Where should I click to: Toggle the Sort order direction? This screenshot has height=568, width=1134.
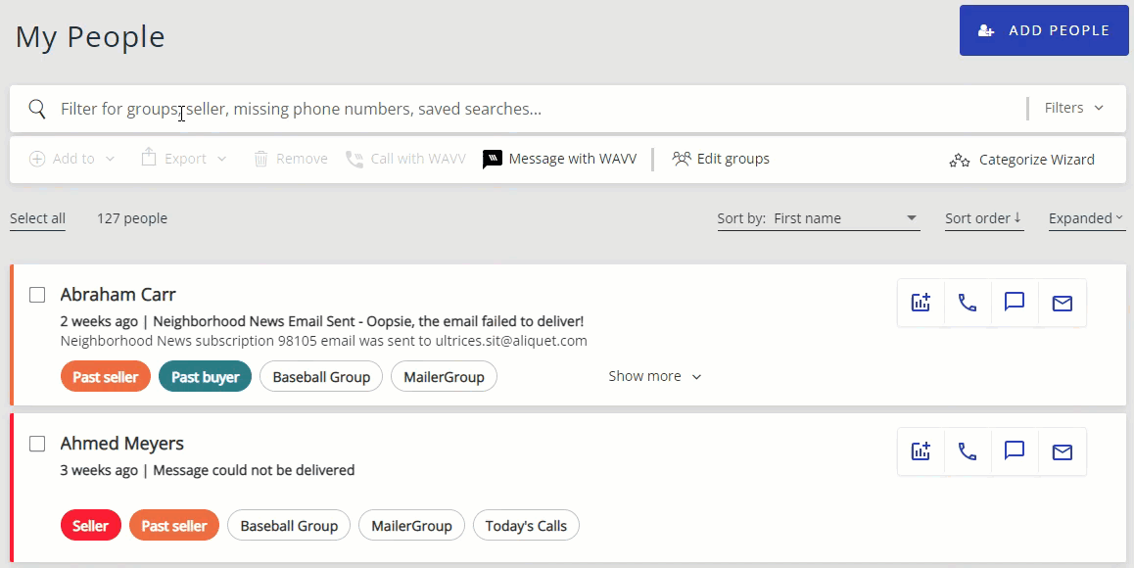point(983,218)
